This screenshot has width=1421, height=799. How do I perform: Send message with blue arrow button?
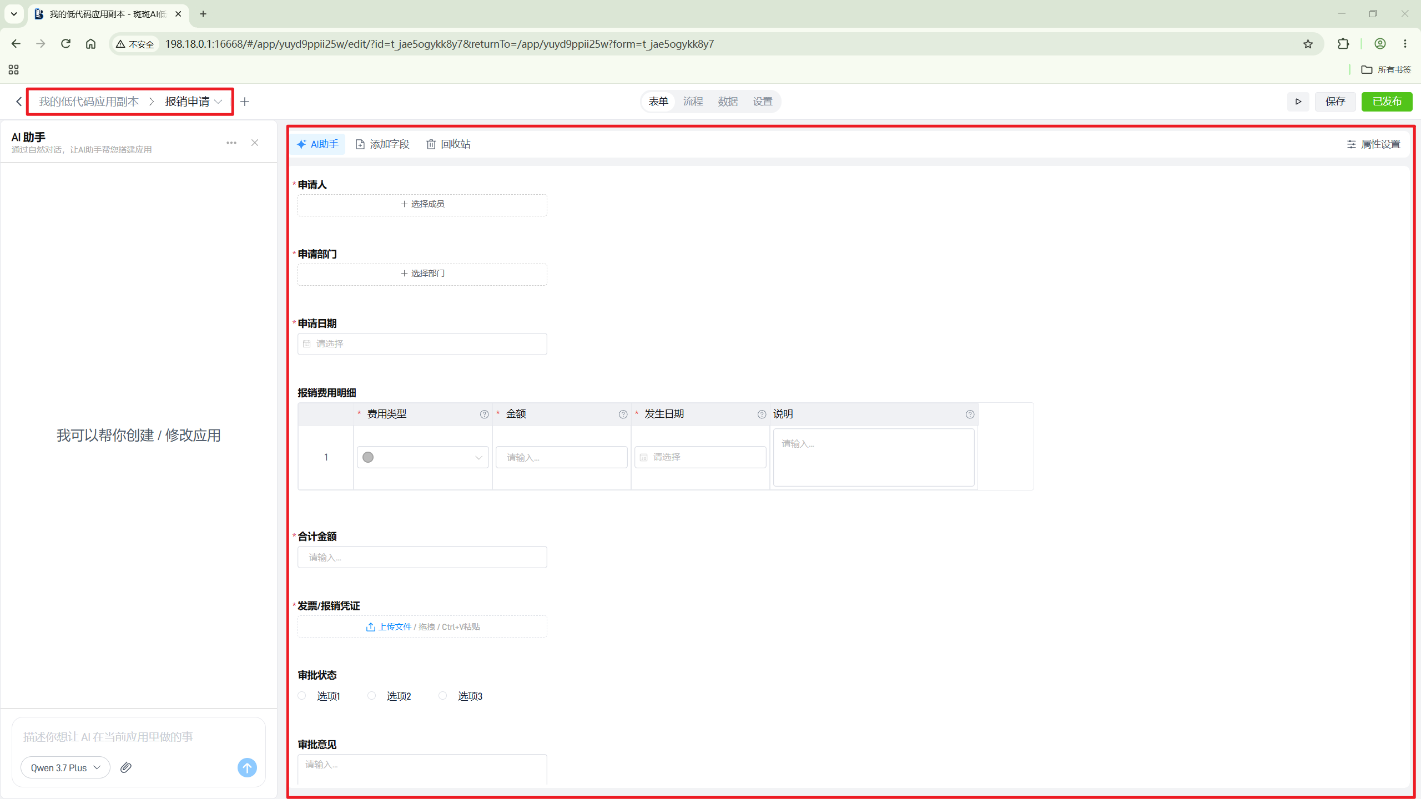[247, 767]
